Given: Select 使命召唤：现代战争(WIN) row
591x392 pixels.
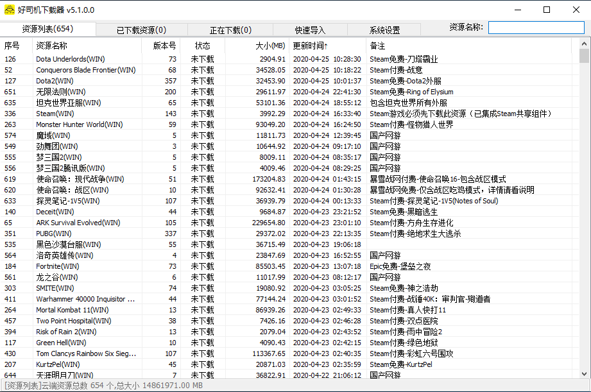Looking at the screenshot, I should coord(289,179).
